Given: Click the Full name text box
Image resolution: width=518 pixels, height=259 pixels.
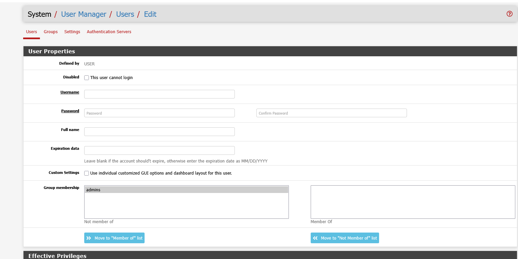Looking at the screenshot, I should click(159, 131).
